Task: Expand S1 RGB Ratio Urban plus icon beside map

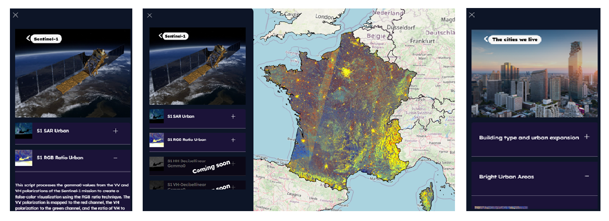Action: [x=233, y=140]
